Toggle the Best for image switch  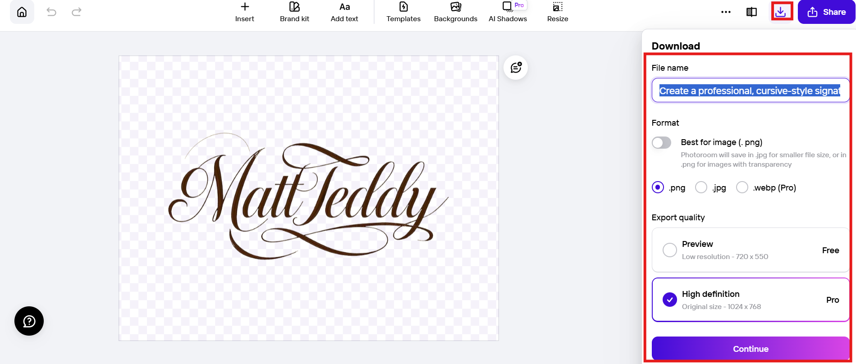coord(661,143)
